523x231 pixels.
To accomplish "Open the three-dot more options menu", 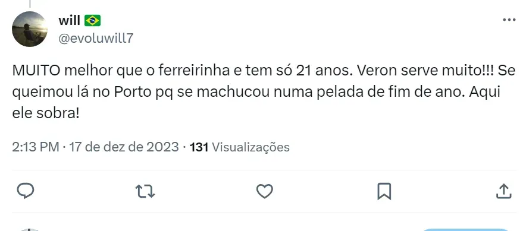I will pos(509,20).
